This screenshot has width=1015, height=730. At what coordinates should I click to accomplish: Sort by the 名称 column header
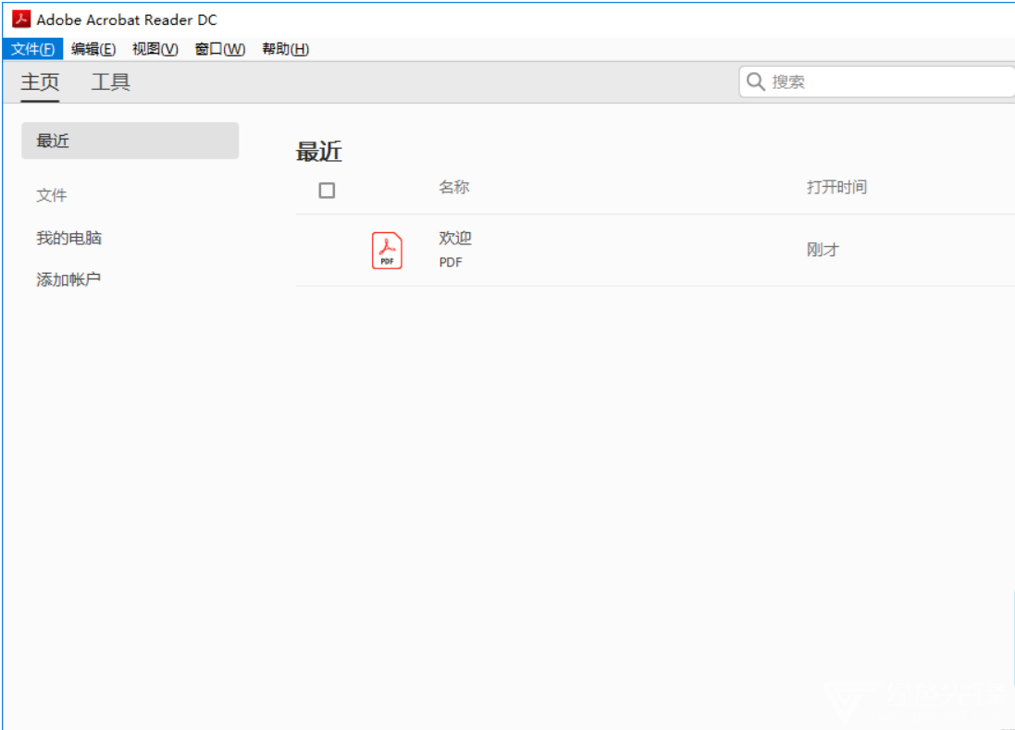tap(453, 187)
